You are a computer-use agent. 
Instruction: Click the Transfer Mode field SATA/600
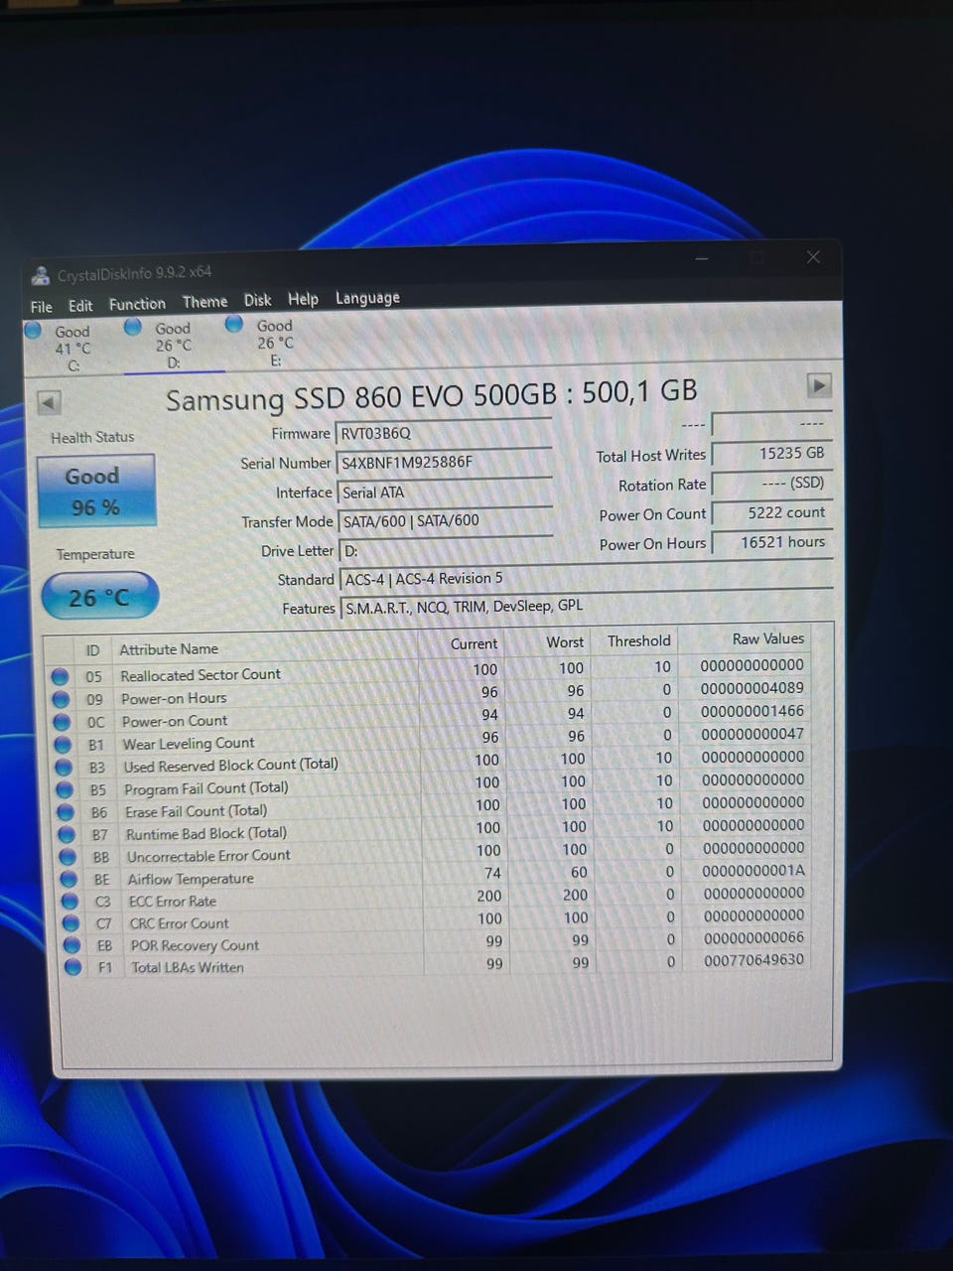click(447, 520)
